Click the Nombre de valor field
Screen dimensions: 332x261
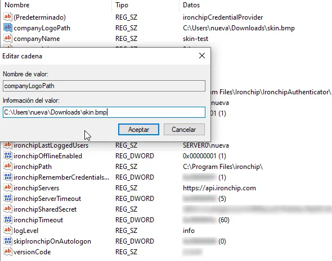(x=104, y=86)
